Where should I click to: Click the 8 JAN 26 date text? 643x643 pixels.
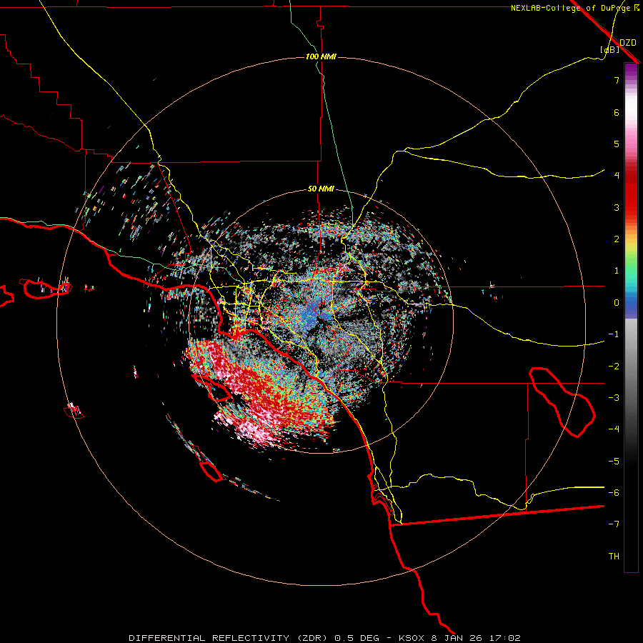click(x=456, y=638)
